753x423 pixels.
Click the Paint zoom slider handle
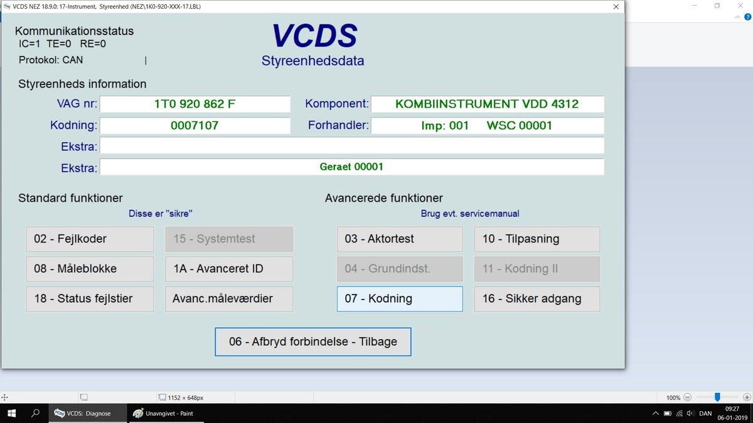tap(717, 397)
